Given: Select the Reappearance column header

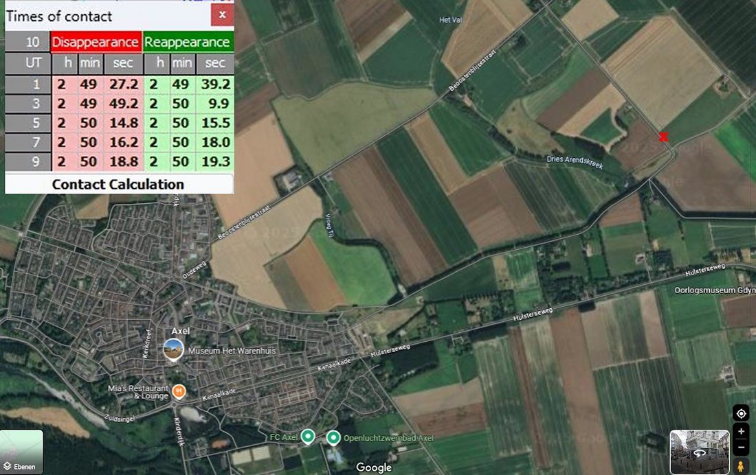Looking at the screenshot, I should click(188, 43).
